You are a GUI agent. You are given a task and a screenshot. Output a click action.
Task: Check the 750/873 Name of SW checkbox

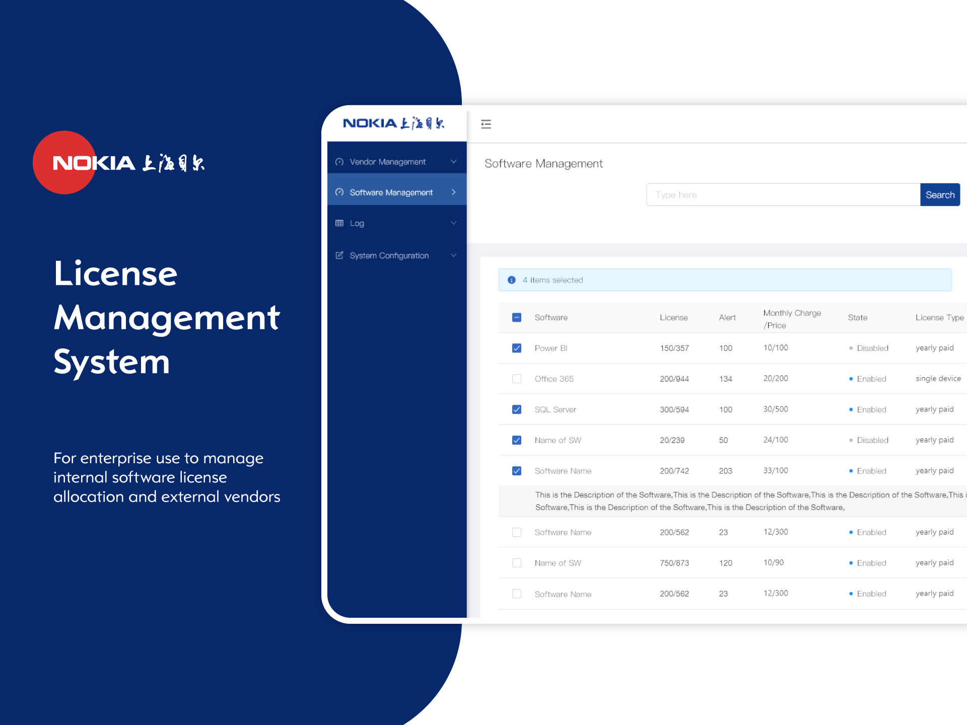(x=517, y=563)
